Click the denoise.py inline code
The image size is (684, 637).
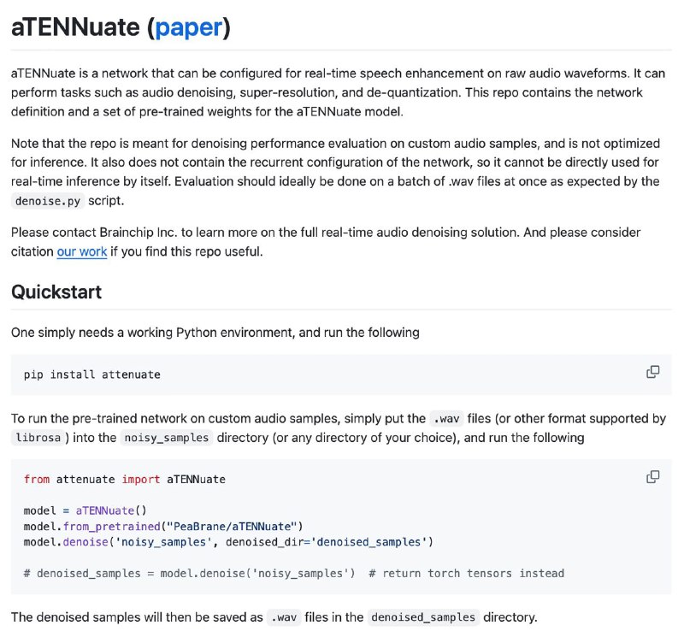click(48, 201)
